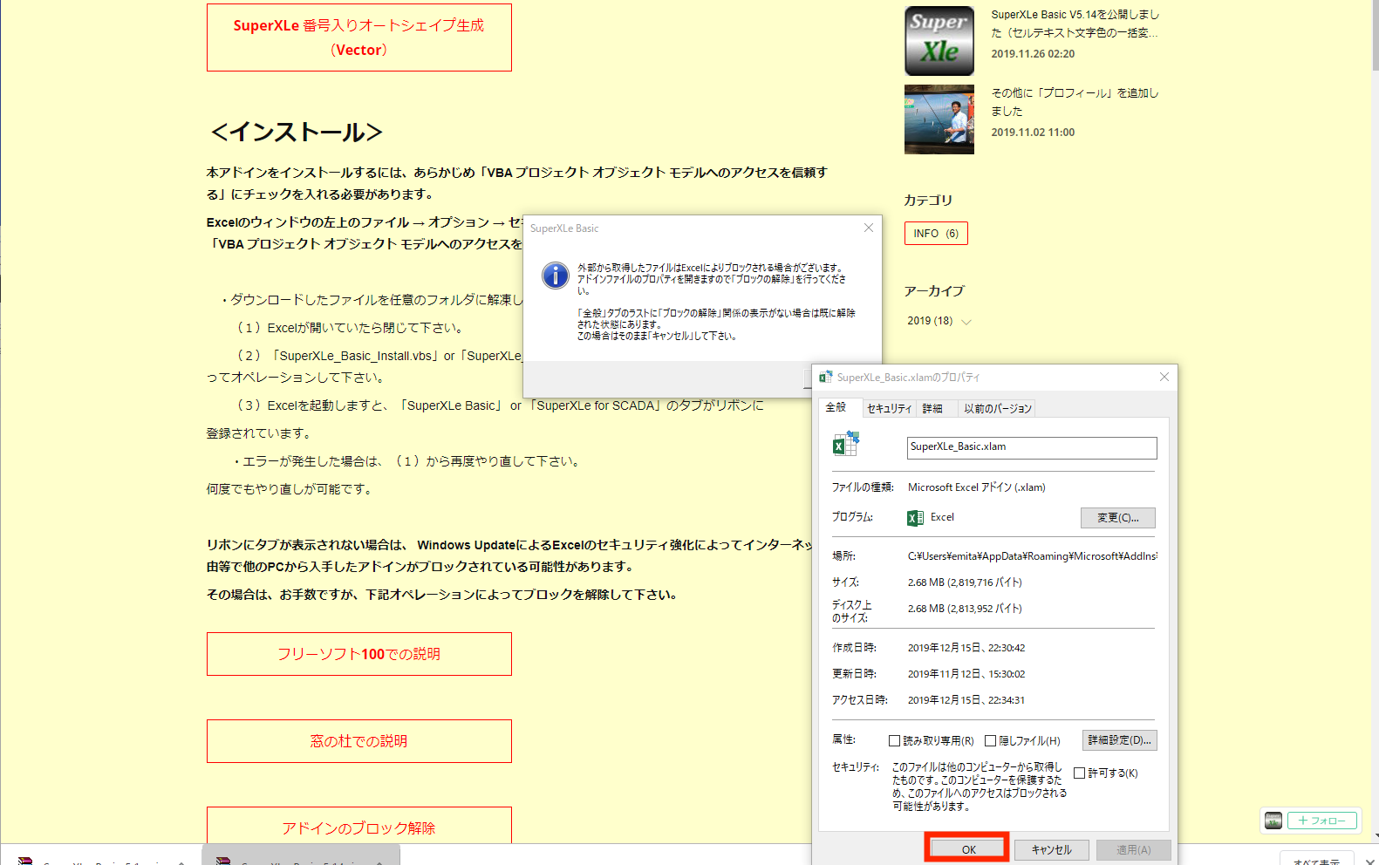Viewport: 1379px width, 865px height.
Task: Click the 2.68 MB (2,819,716 バイト) size value
Action: point(965,582)
